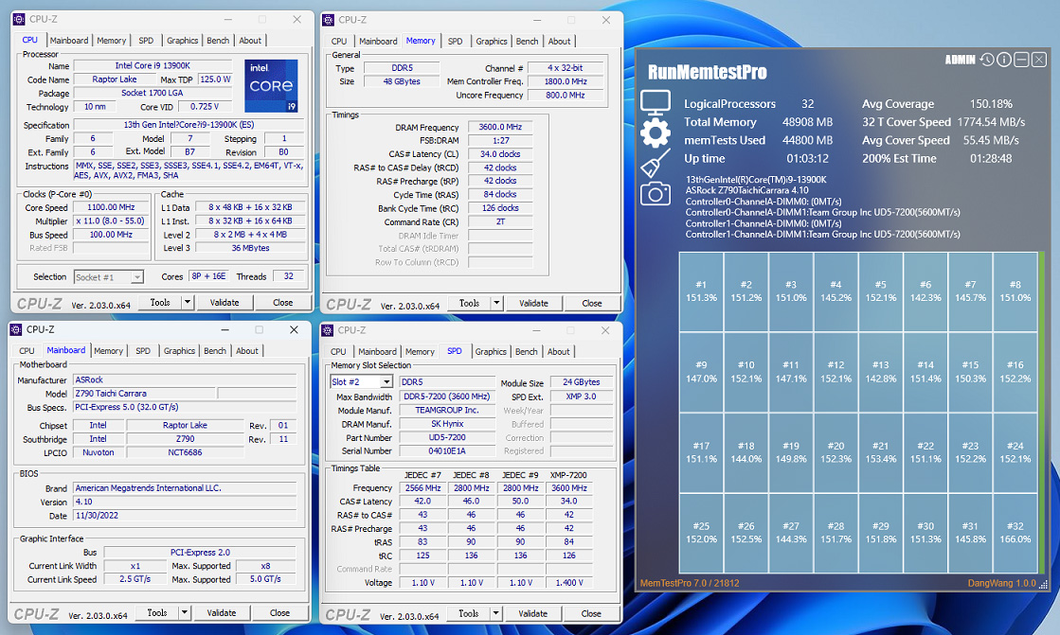This screenshot has height=635, width=1060.
Task: Click the Validate button in the SPD window
Action: [x=533, y=613]
